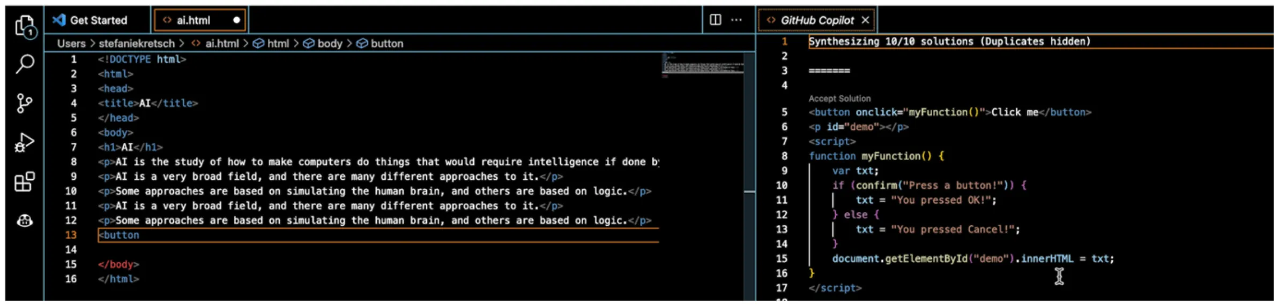Click the stefaniekretsch breadcrumb
This screenshot has width=1279, height=306.
(x=137, y=43)
